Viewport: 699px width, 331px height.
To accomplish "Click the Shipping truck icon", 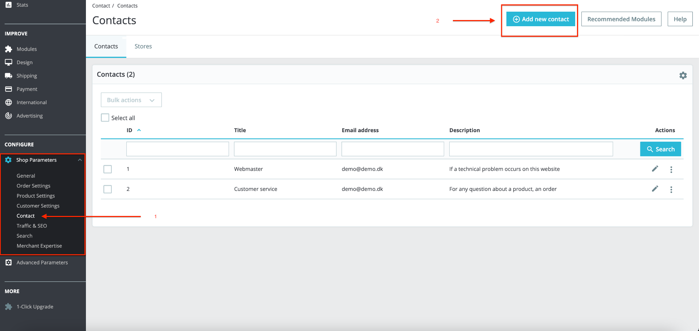I will [9, 76].
